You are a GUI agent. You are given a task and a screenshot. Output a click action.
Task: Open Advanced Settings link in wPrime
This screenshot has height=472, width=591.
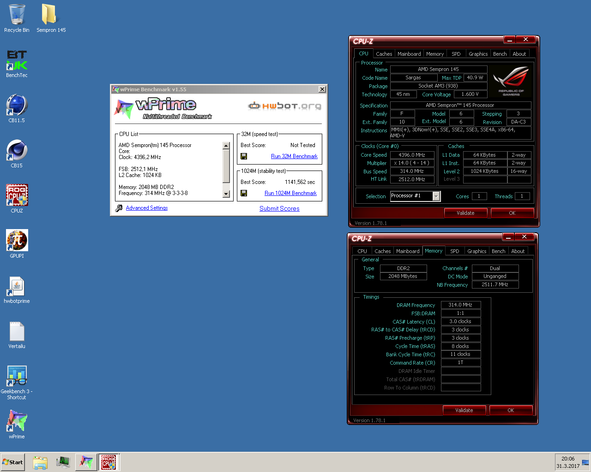147,208
